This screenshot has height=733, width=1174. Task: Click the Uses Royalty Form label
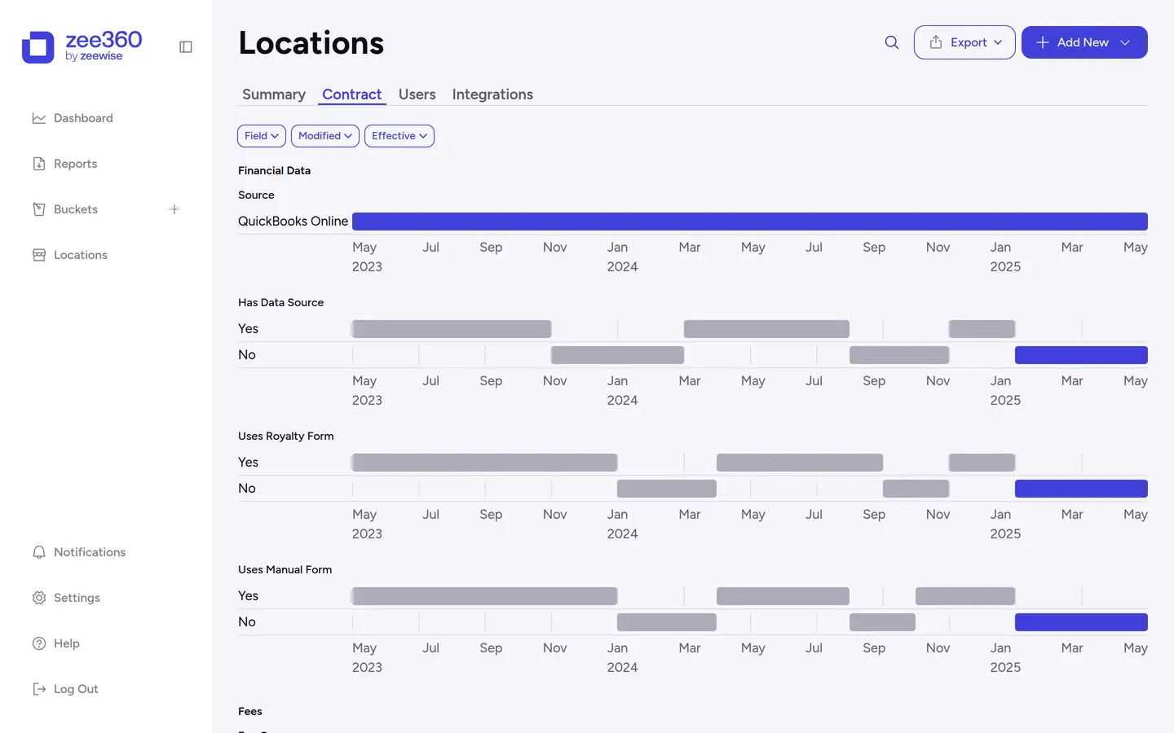click(x=286, y=436)
